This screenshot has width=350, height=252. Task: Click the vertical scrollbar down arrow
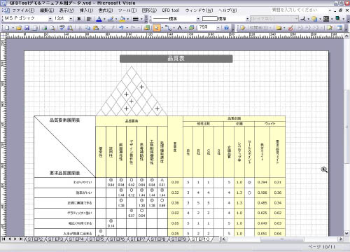click(x=346, y=233)
